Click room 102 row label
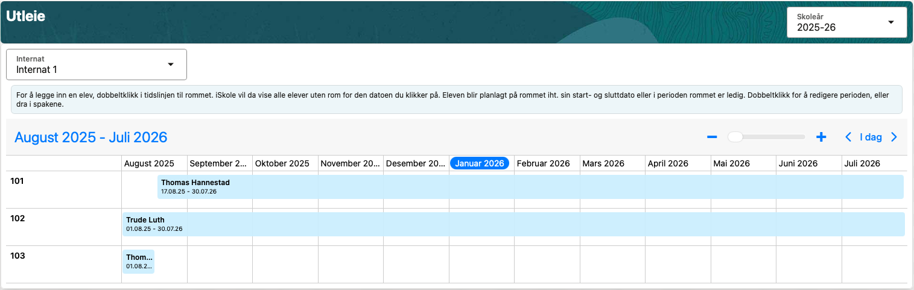The height and width of the screenshot is (290, 914). pyautogui.click(x=18, y=218)
